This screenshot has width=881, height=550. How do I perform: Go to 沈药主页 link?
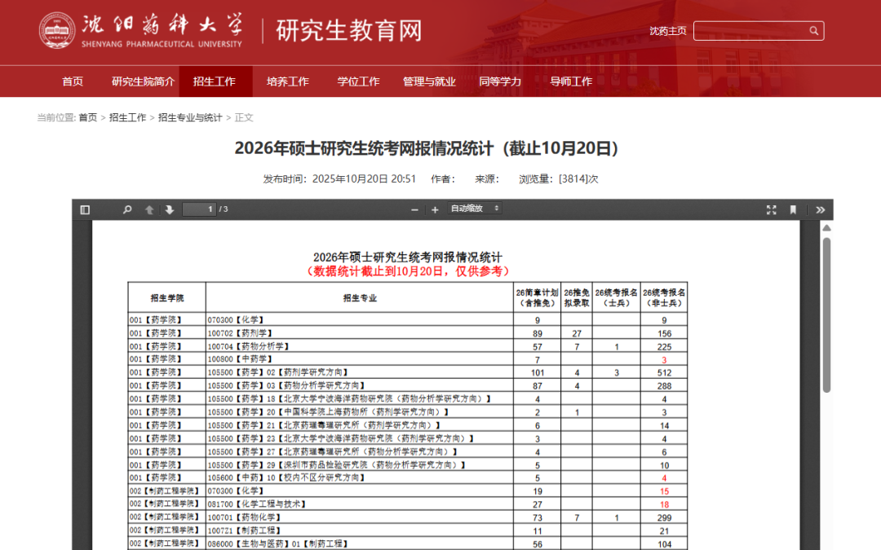point(668,31)
